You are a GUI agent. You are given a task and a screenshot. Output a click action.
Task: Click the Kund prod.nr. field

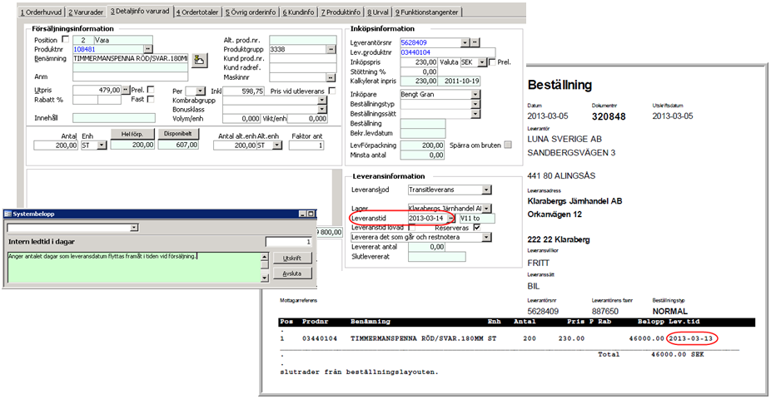point(303,58)
